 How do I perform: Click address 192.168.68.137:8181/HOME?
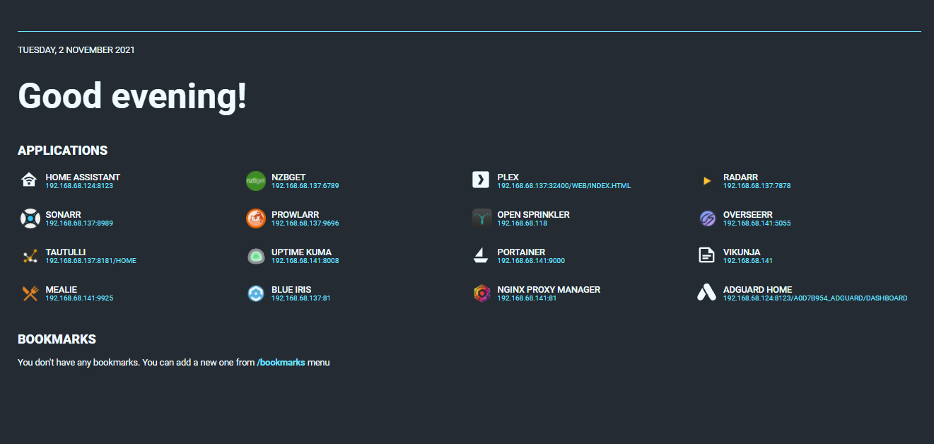(91, 261)
